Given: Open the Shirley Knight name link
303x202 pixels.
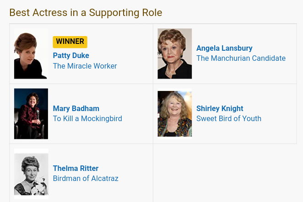Looking at the screenshot, I should click(220, 109).
